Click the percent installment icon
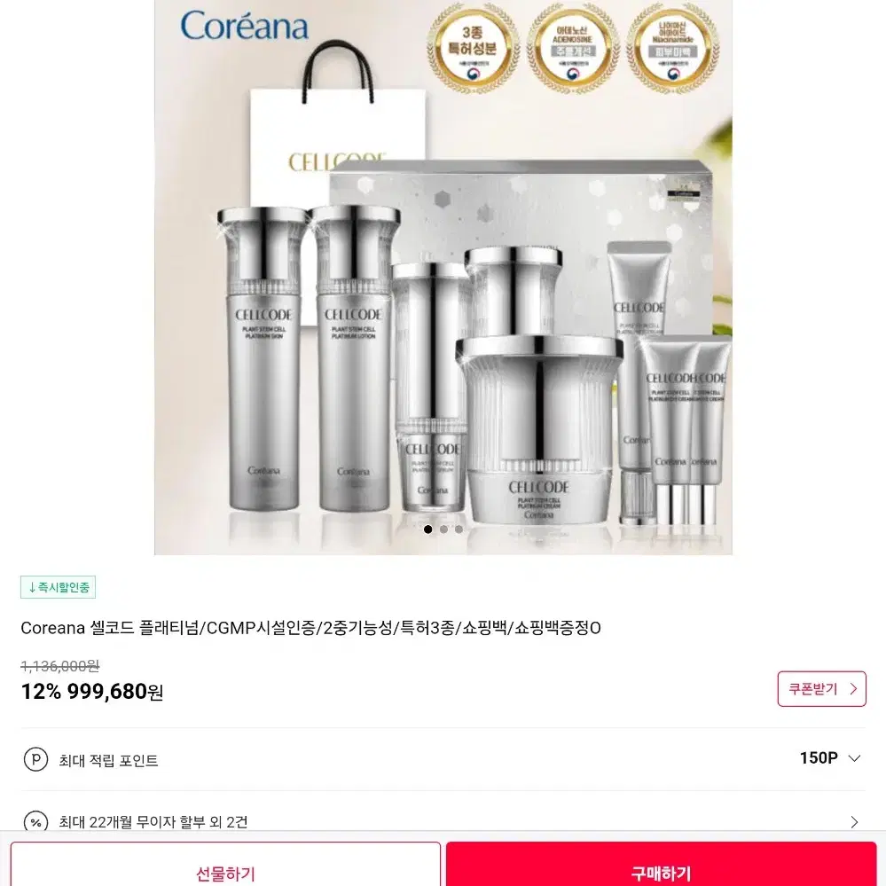This screenshot has height=886, width=886. (35, 821)
